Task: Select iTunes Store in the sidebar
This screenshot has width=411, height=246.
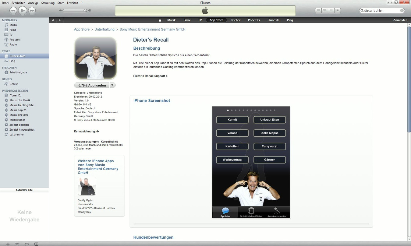Action: [24, 56]
